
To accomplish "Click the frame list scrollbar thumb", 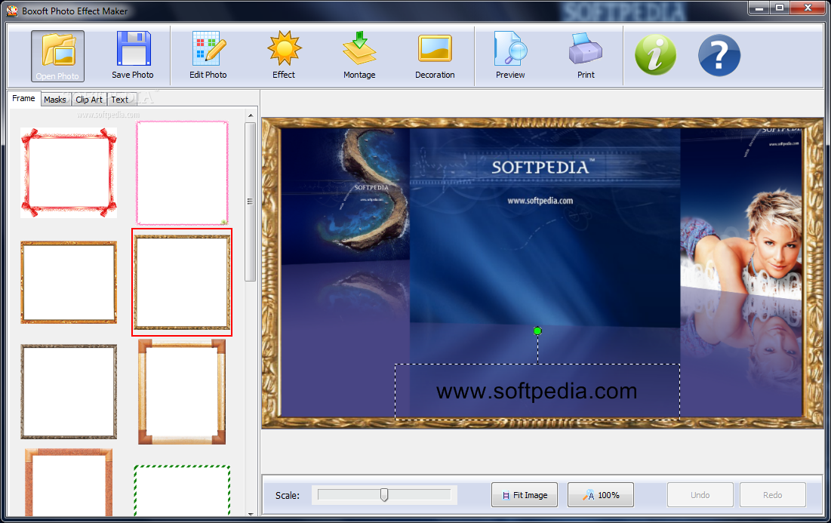I will coord(250,202).
